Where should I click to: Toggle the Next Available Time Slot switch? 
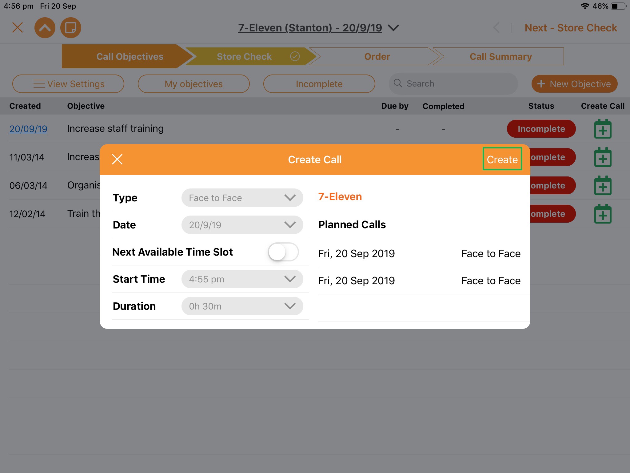coord(283,252)
